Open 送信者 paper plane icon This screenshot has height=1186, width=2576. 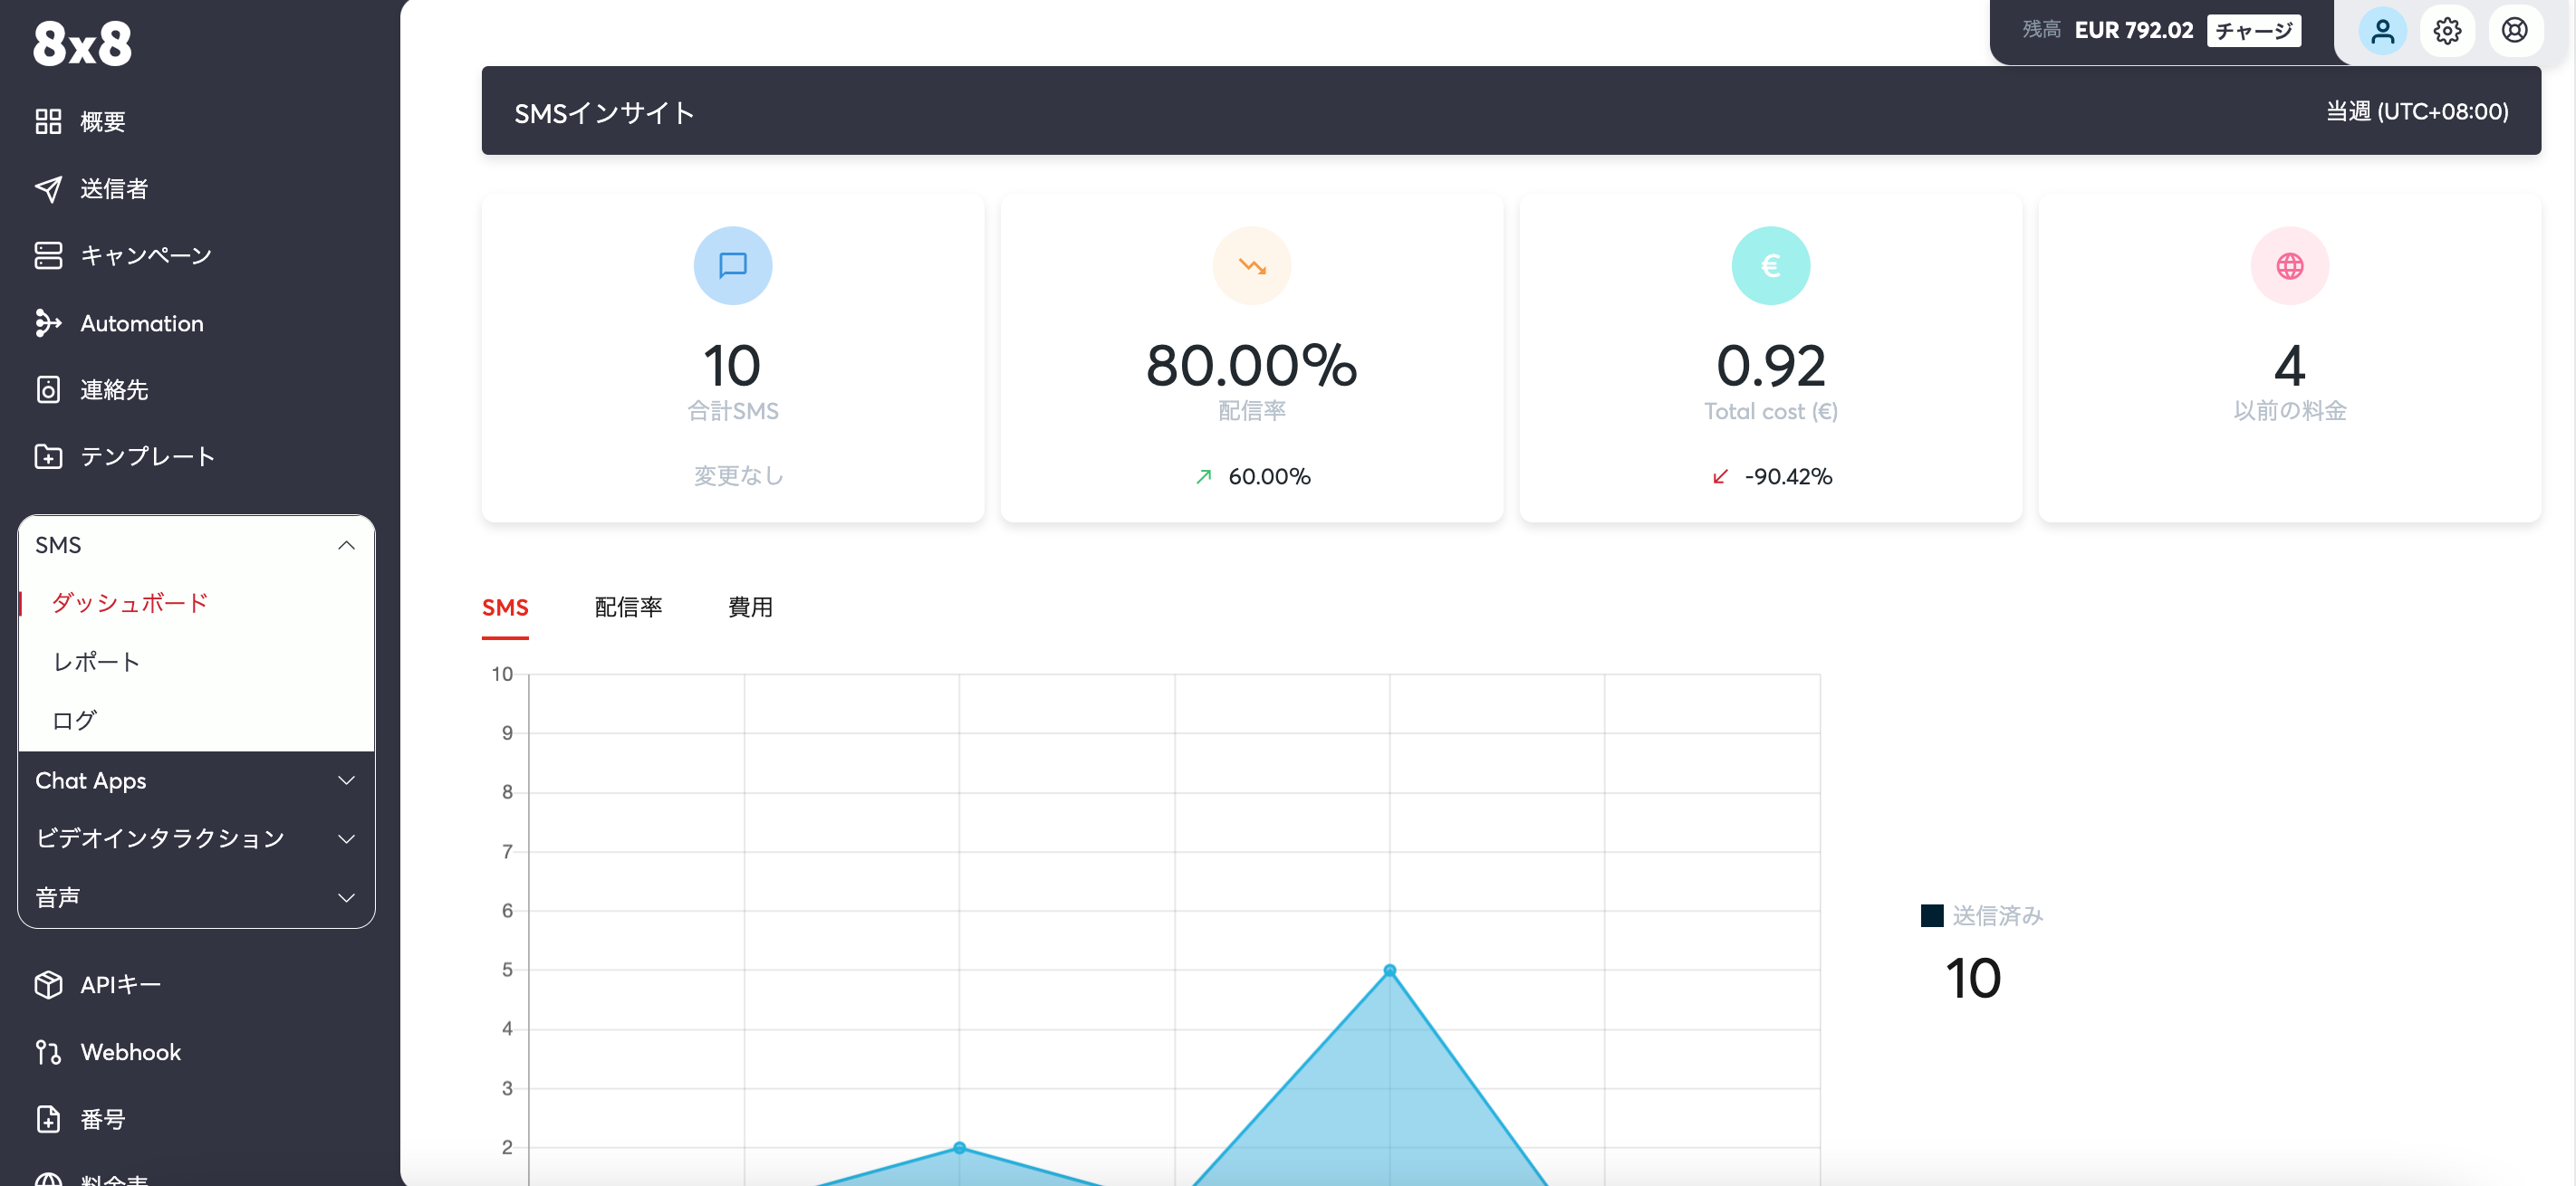click(x=48, y=189)
